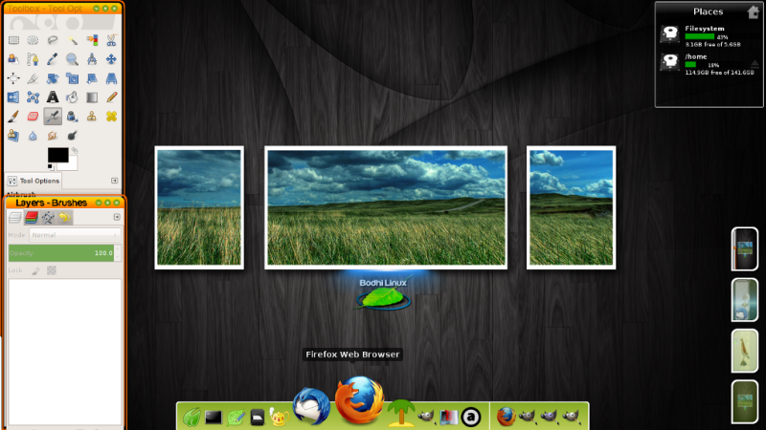Viewport: 766px width, 430px height.
Task: Launch Firefox Web Browser from the dock
Action: (360, 399)
